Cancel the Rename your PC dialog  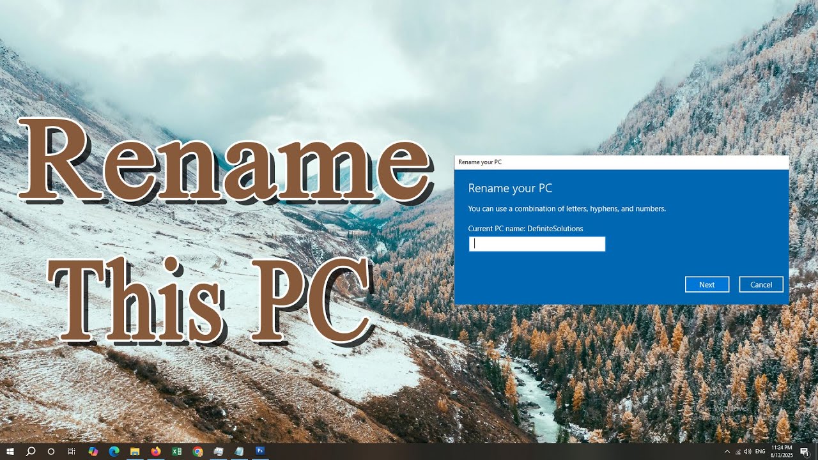(761, 284)
